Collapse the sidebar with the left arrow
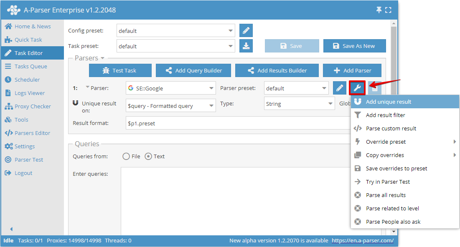Screen dimensions: 460x247 tap(11, 229)
